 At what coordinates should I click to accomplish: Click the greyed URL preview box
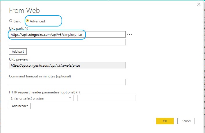click(67, 65)
